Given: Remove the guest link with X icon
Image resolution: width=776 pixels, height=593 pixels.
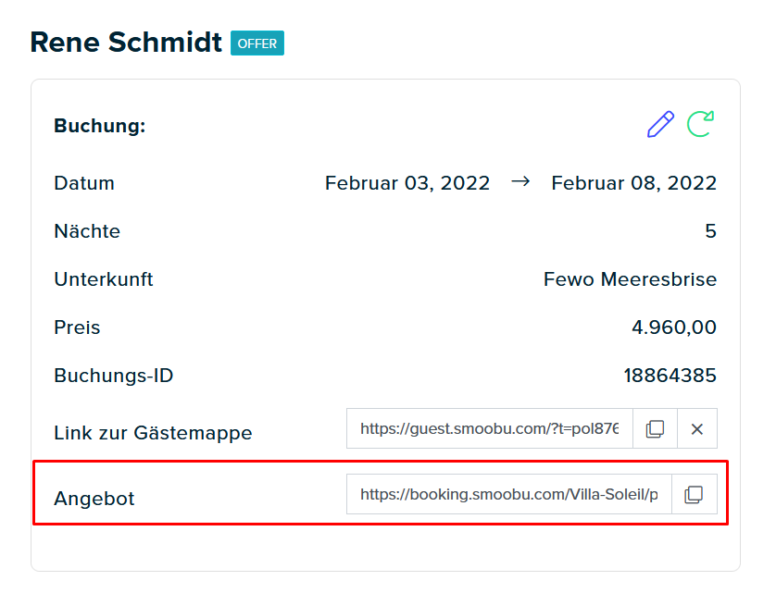Looking at the screenshot, I should coord(696,429).
